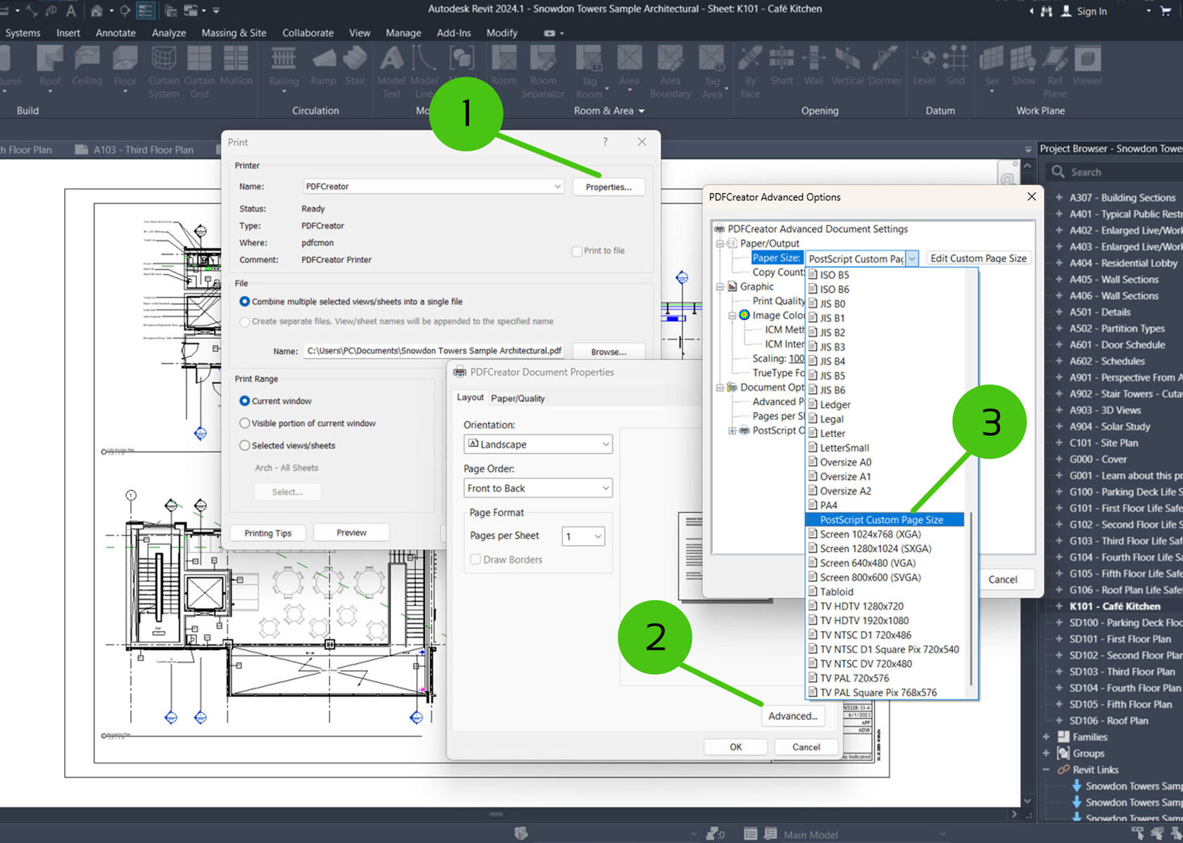This screenshot has height=843, width=1183.
Task: Expand Families in Project Browser
Action: (x=1046, y=737)
